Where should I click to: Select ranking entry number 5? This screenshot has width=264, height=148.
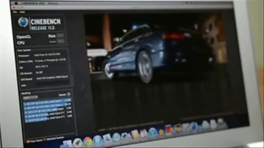tap(49, 118)
